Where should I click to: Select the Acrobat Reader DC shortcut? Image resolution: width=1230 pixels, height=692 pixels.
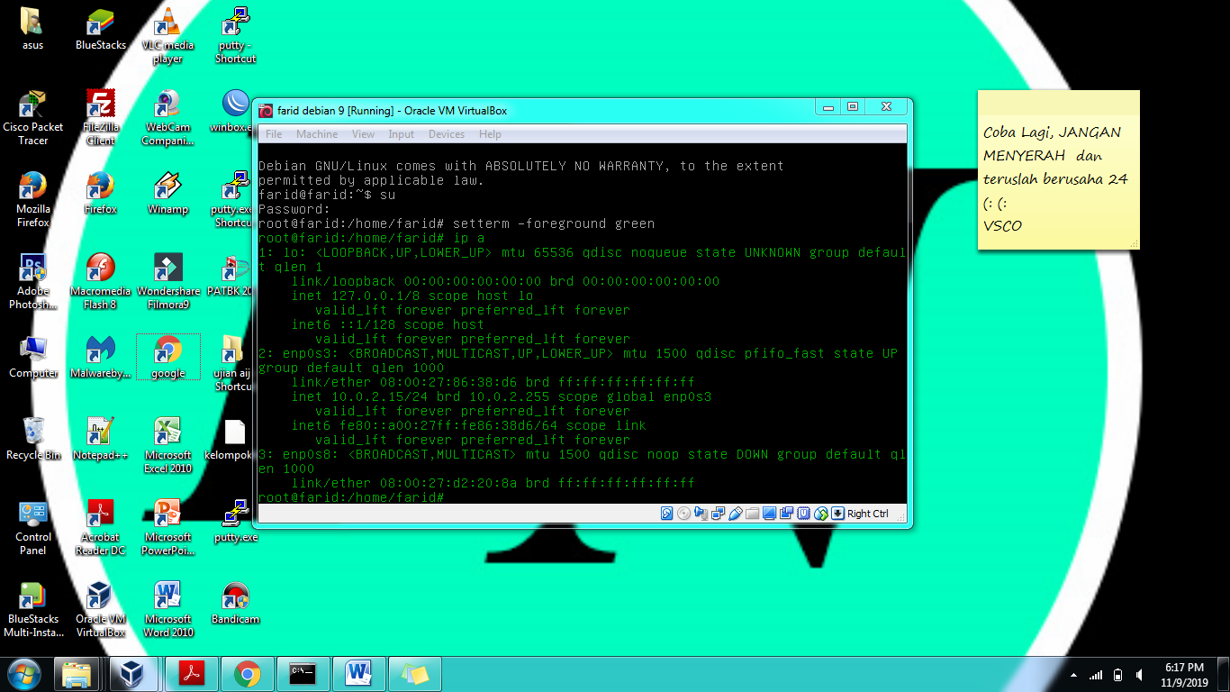point(101,527)
